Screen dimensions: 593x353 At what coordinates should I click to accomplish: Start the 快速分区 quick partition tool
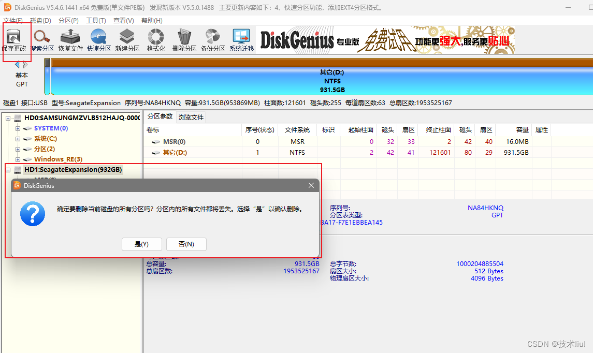(99, 40)
